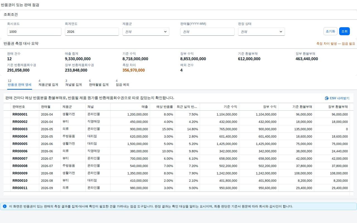Click the CSV 내려받기 link
This screenshot has width=357, height=223.
(x=337, y=98)
